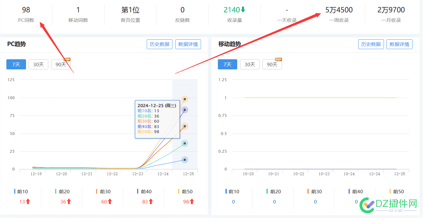This screenshot has height=218, width=423.
Task: Toggle 前30 series in mobile chart legend
Action: 315,191
